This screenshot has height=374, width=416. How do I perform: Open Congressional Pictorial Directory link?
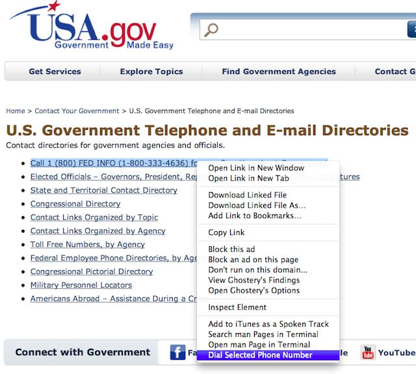[92, 271]
